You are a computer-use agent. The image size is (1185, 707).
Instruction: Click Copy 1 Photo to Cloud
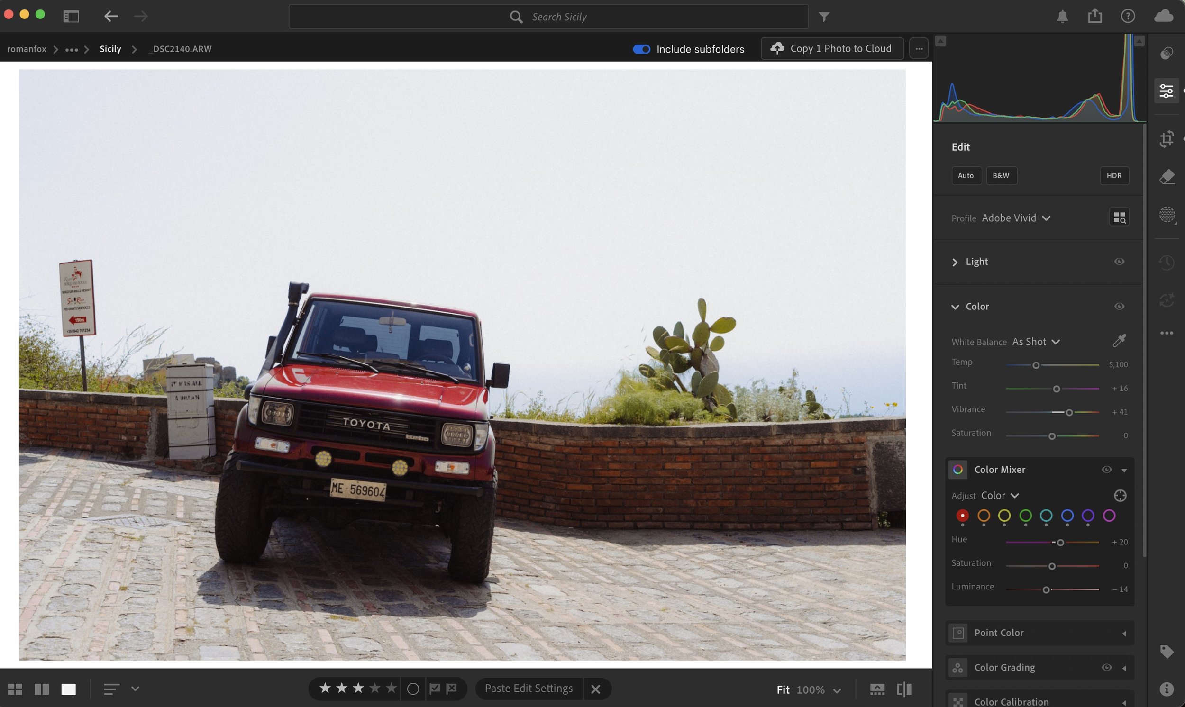click(832, 49)
